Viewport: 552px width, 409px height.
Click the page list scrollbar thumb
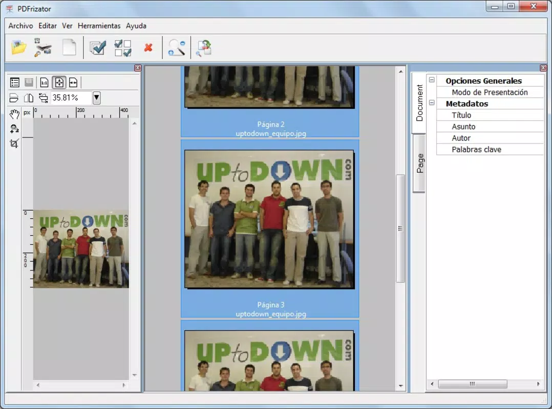point(400,229)
